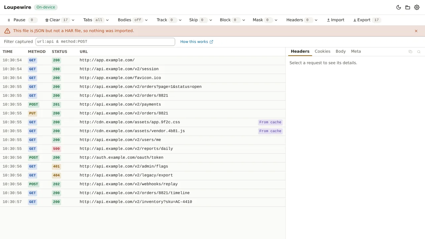Switch to the Meta tab

(356, 51)
